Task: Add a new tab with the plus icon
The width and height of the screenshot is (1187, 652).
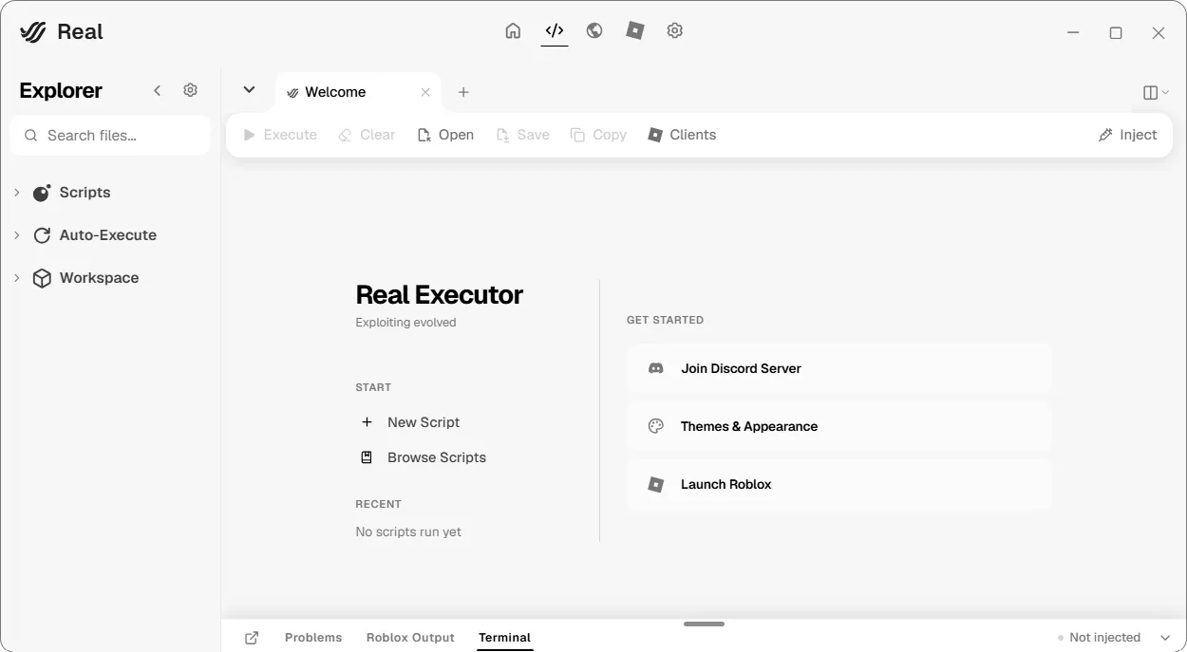Action: tap(463, 92)
